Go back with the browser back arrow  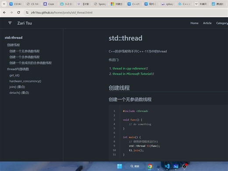coord(4,13)
